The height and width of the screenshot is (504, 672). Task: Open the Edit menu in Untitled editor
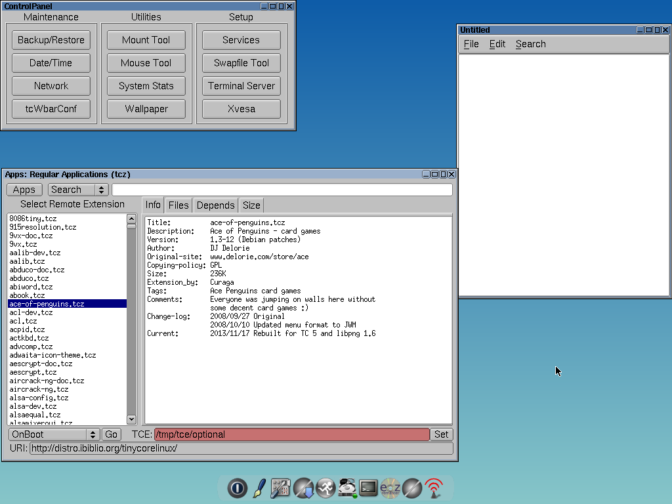[x=497, y=44]
